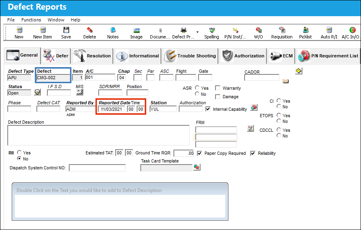Toggle the Reliability checkbox
Image resolution: width=361 pixels, height=230 pixels.
(253, 153)
